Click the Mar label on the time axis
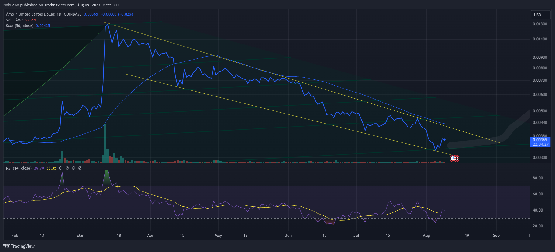 80,235
